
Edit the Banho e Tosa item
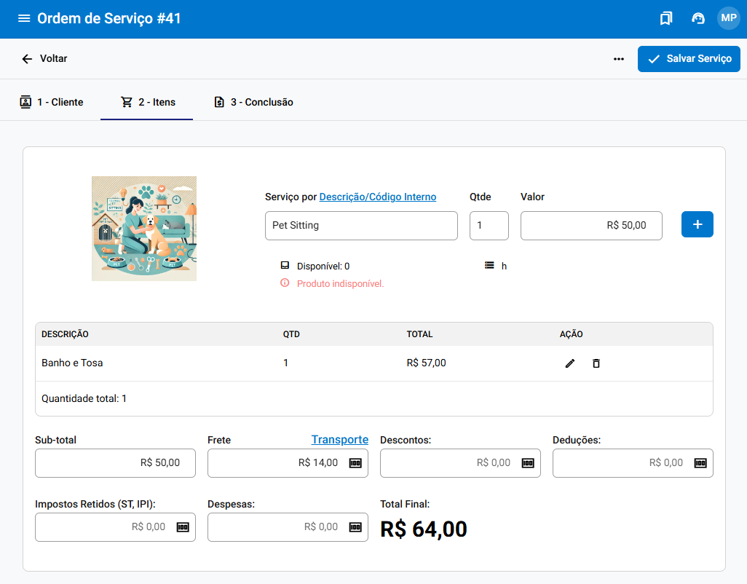pyautogui.click(x=570, y=363)
